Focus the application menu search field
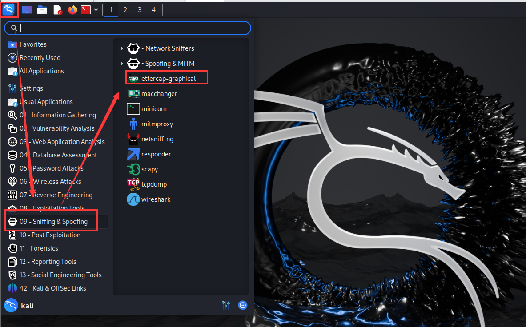Screen dimensions: 526x327 pyautogui.click(x=128, y=28)
